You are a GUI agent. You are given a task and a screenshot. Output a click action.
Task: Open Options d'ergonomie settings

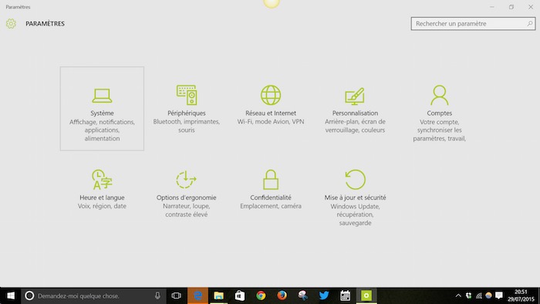[187, 193]
